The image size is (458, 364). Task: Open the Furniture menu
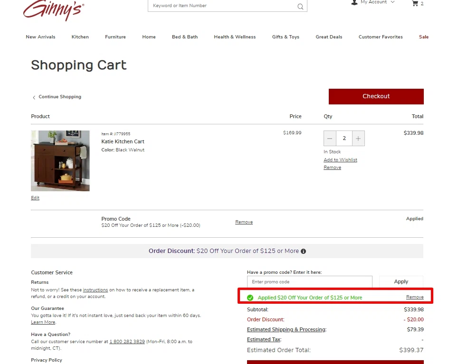pos(115,37)
